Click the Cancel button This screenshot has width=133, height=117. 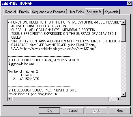click(73, 111)
